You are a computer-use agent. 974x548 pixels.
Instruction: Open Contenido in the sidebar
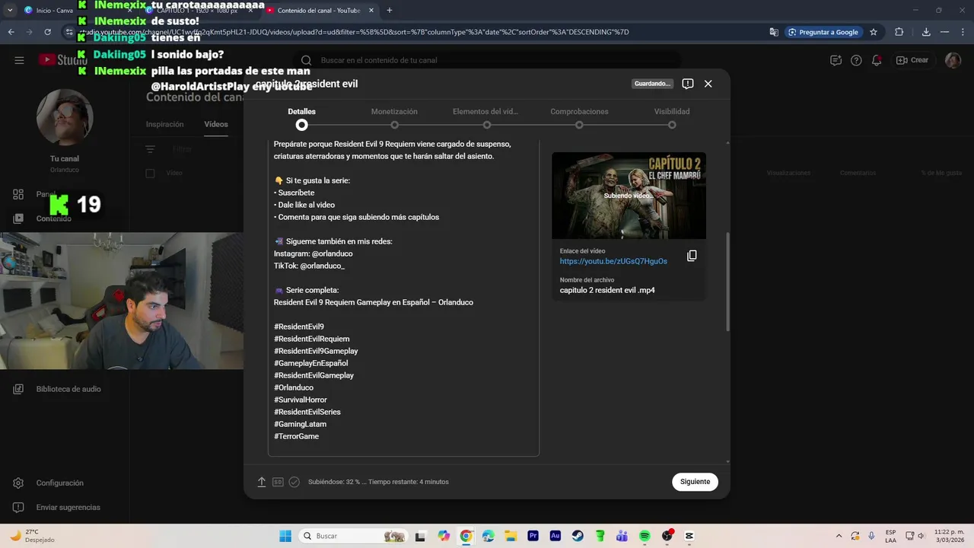click(x=53, y=218)
